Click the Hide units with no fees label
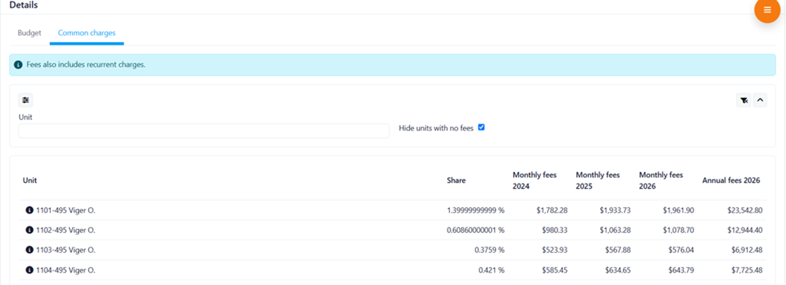This screenshot has height=285, width=786. click(436, 128)
